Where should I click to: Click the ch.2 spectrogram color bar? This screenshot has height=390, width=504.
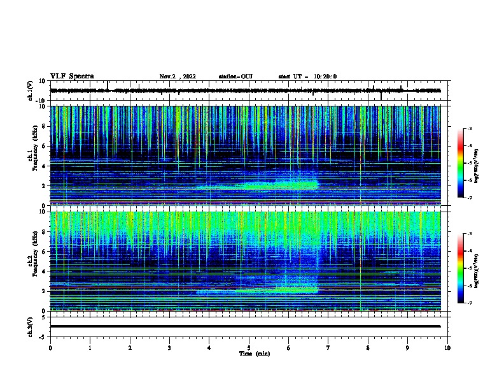[x=461, y=268]
